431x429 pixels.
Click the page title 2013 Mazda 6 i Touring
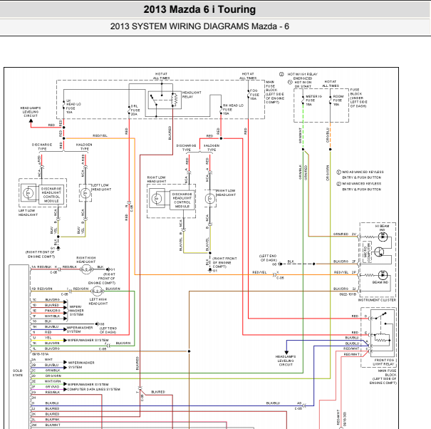[199, 9]
